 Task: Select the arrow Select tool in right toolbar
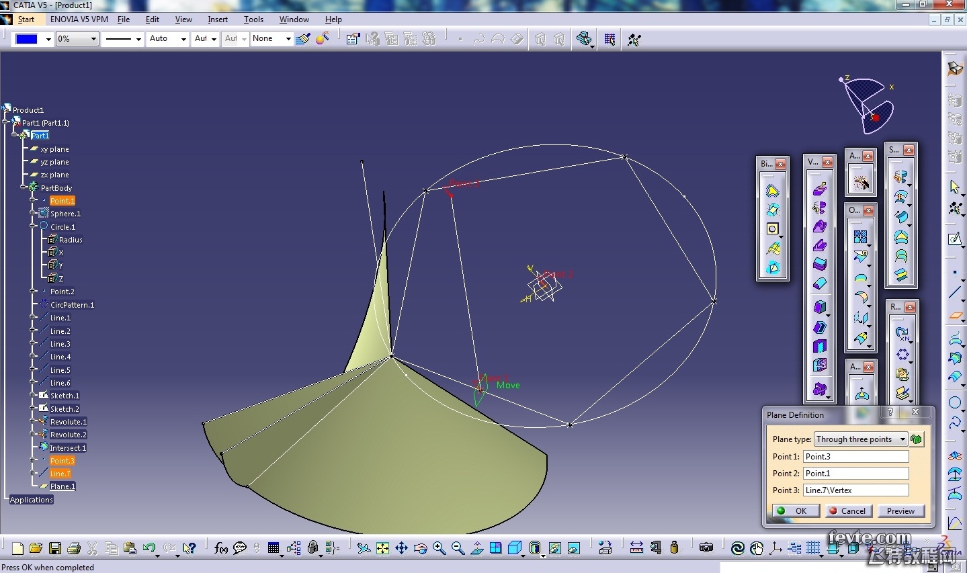(954, 186)
